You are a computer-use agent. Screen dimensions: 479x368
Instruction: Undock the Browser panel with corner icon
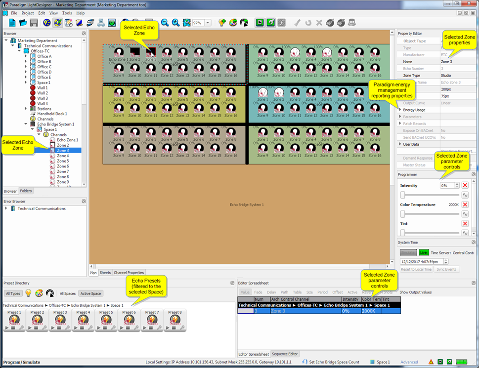click(84, 33)
